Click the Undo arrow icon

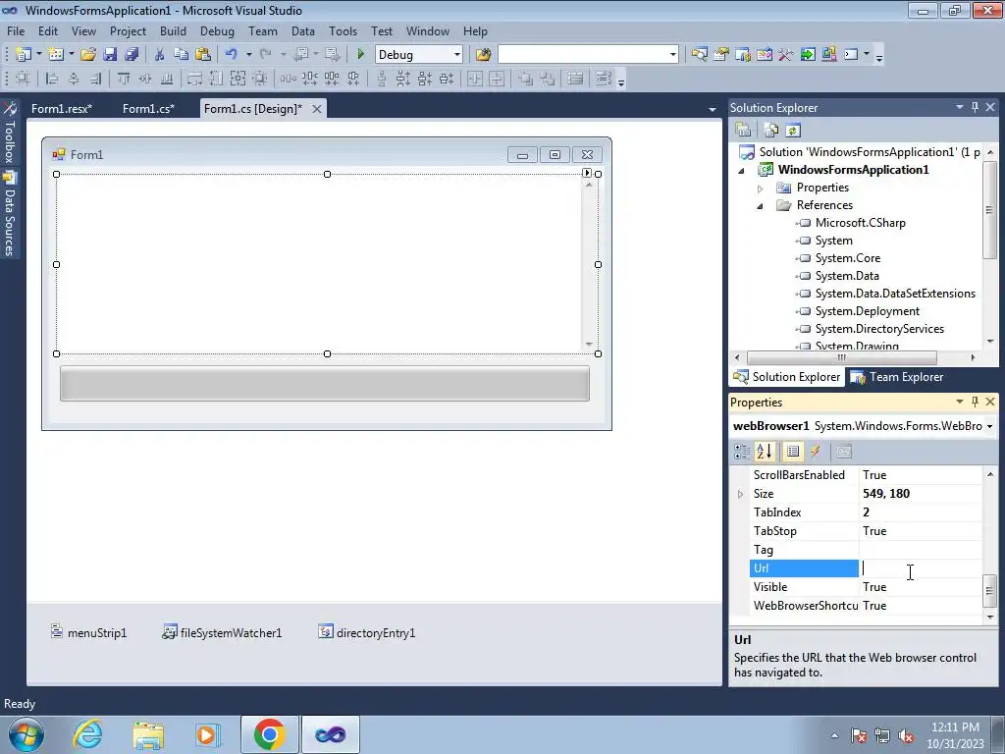pos(232,55)
